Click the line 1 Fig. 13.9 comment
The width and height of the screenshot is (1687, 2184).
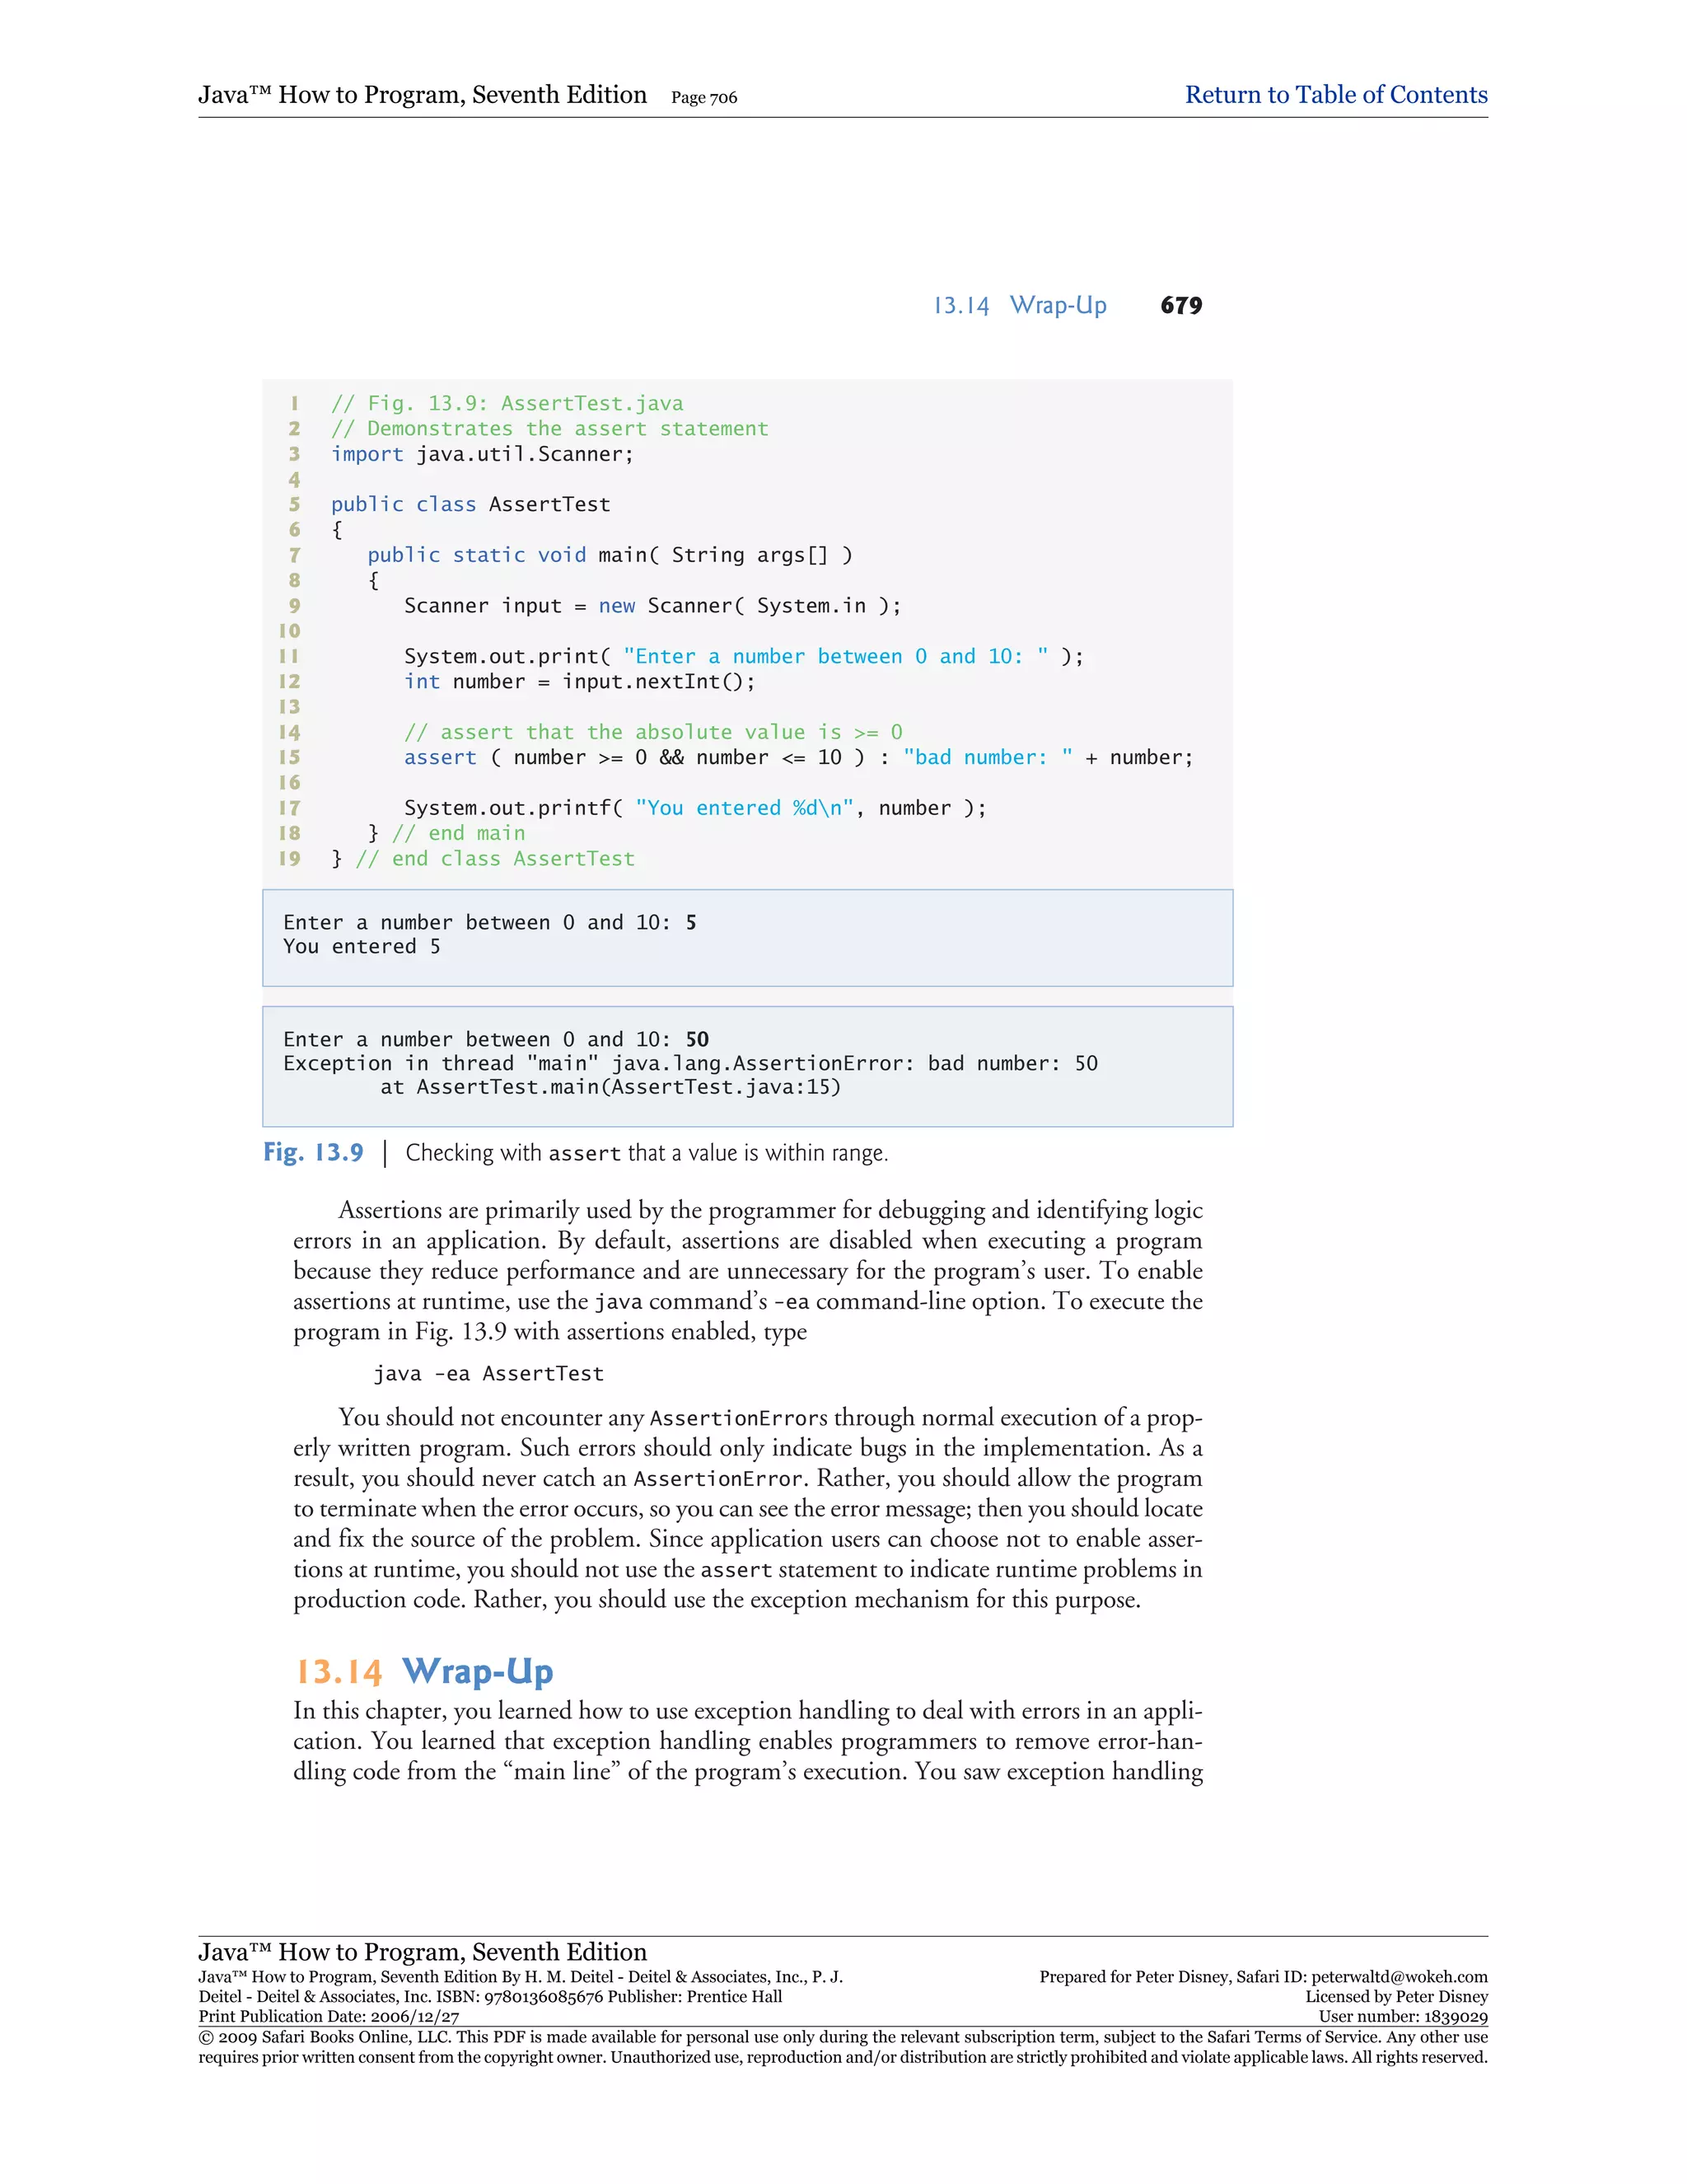point(507,403)
